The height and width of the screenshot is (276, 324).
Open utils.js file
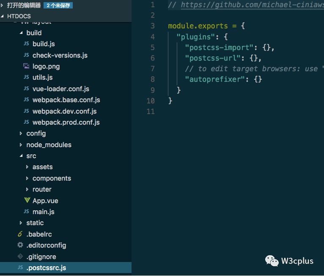pos(43,78)
